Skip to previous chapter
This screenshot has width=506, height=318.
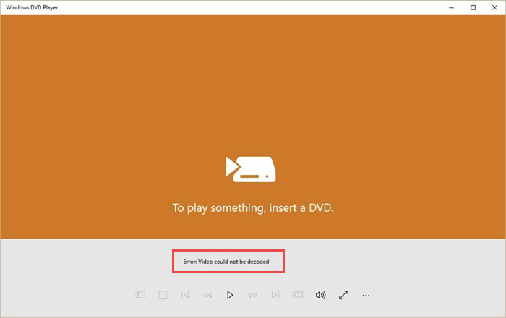coord(185,295)
